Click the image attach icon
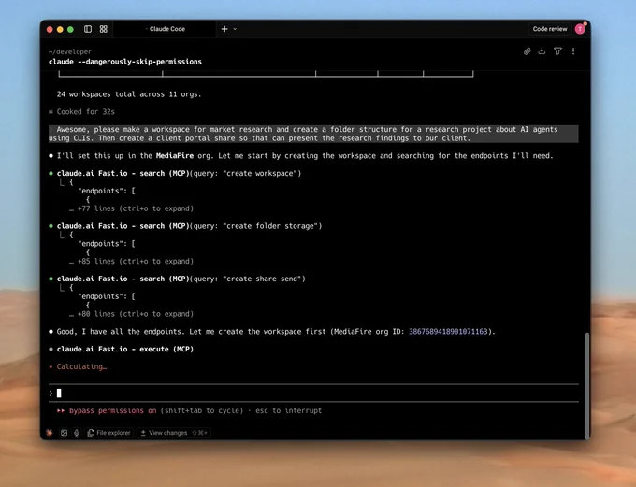 (64, 433)
